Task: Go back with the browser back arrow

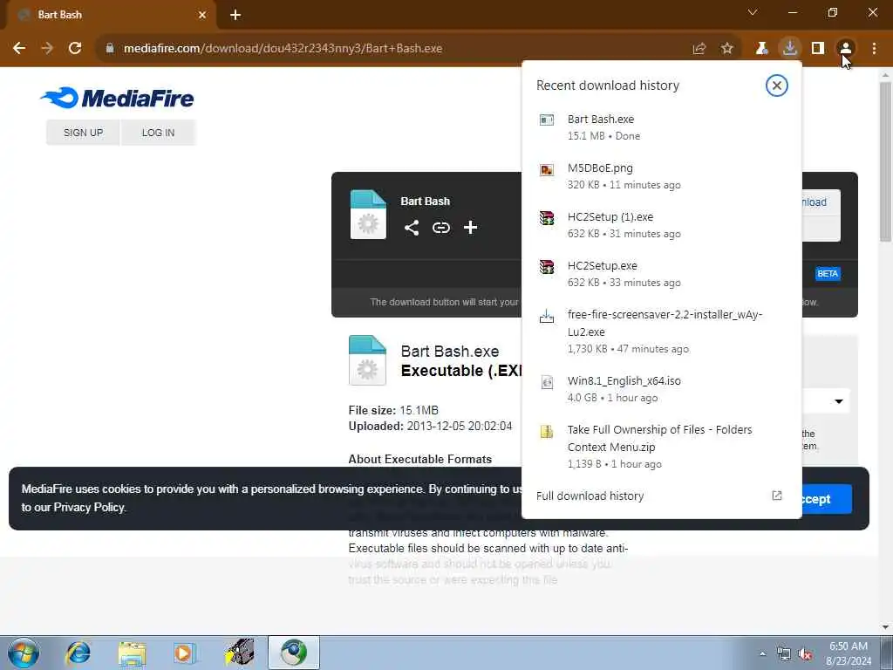Action: pyautogui.click(x=19, y=49)
